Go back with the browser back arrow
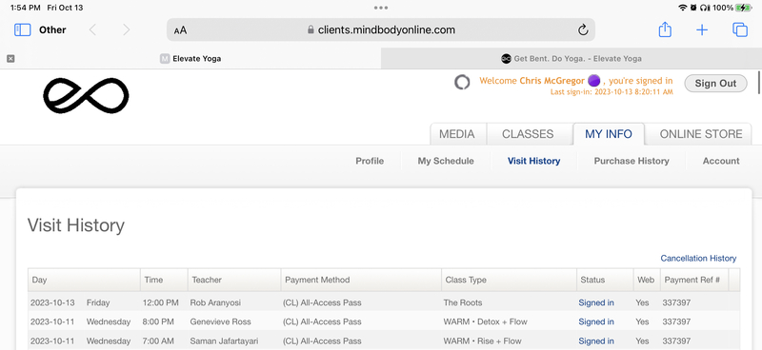 [92, 30]
